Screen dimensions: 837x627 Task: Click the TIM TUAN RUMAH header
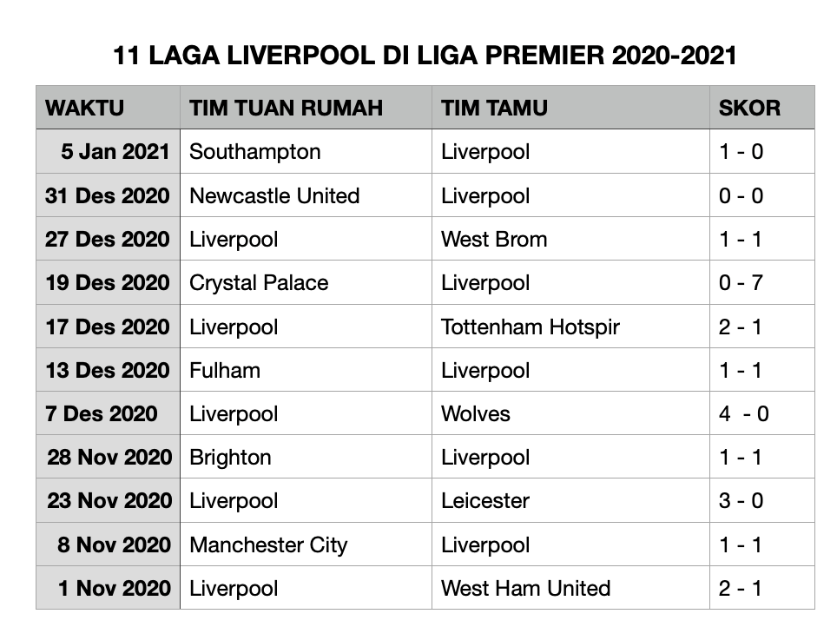pos(286,109)
